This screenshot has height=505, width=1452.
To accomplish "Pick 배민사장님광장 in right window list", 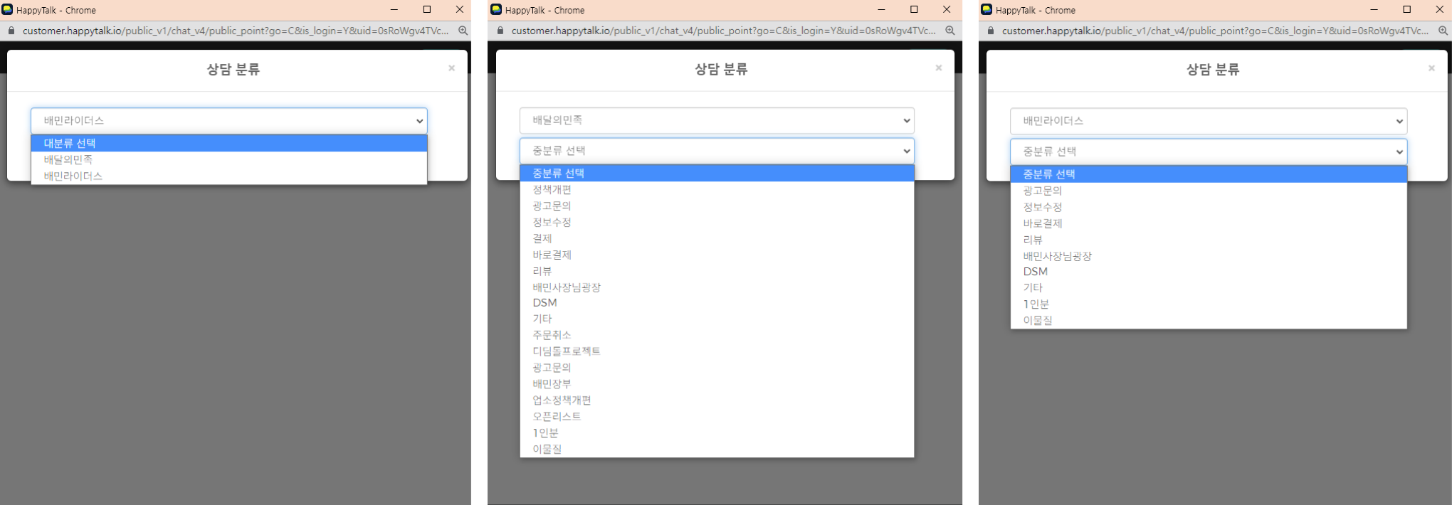I will [x=1209, y=256].
